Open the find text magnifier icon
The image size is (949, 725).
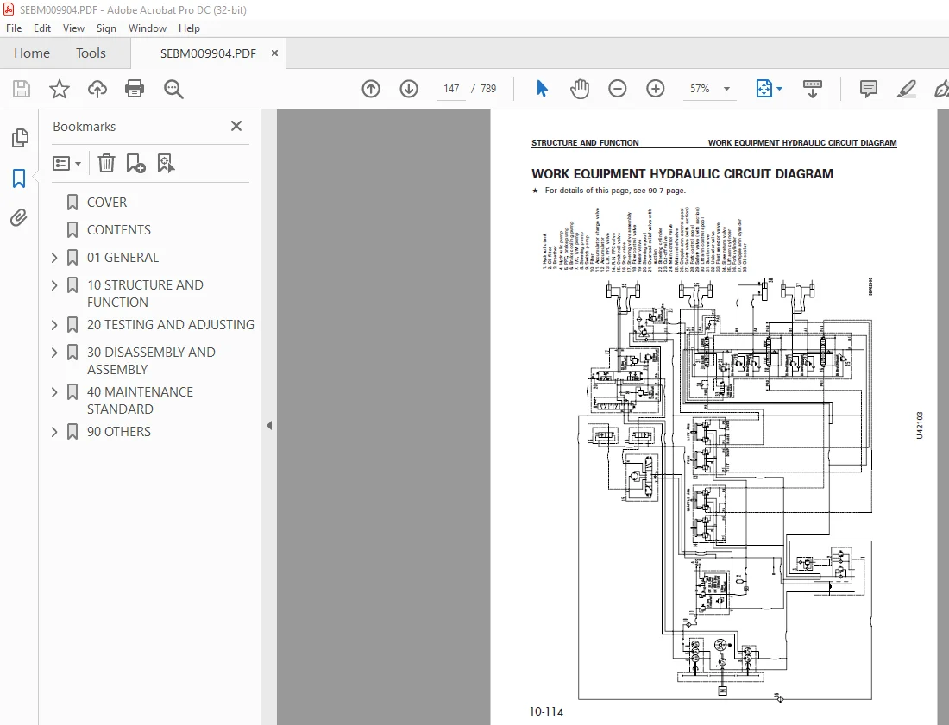(173, 89)
